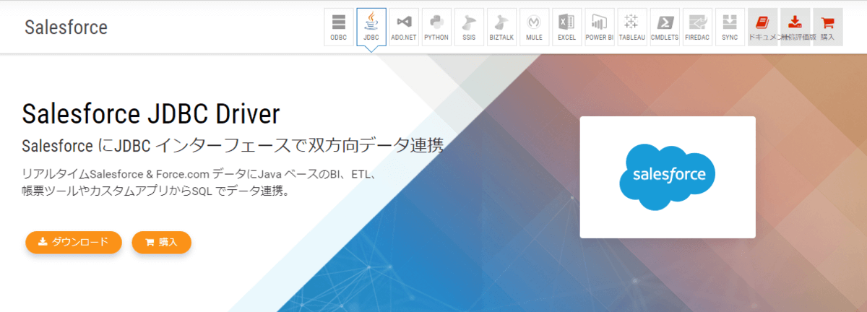Screen dimensions: 867x312
Task: Click the orange 購入 button
Action: click(x=161, y=242)
